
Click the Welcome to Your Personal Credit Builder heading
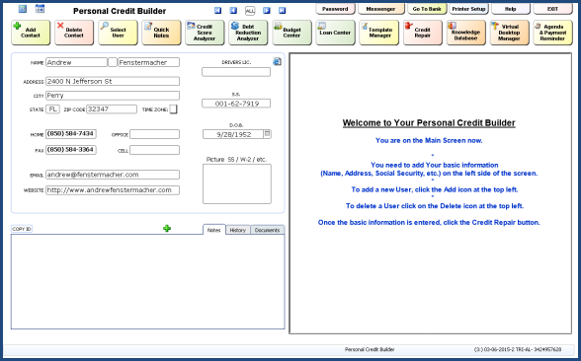[429, 122]
